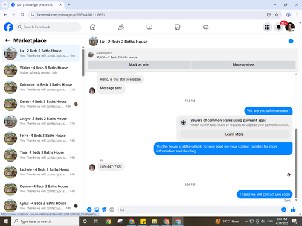Image resolution: width=302 pixels, height=226 pixels.
Task: Open Liz - 2 Beds 2 Baths House conversation
Action: coord(40,53)
